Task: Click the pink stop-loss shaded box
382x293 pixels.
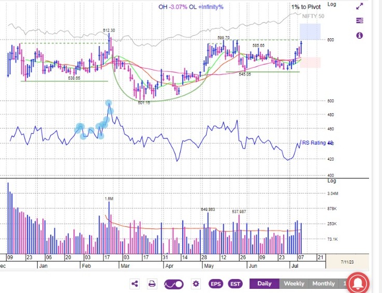Action: click(310, 63)
